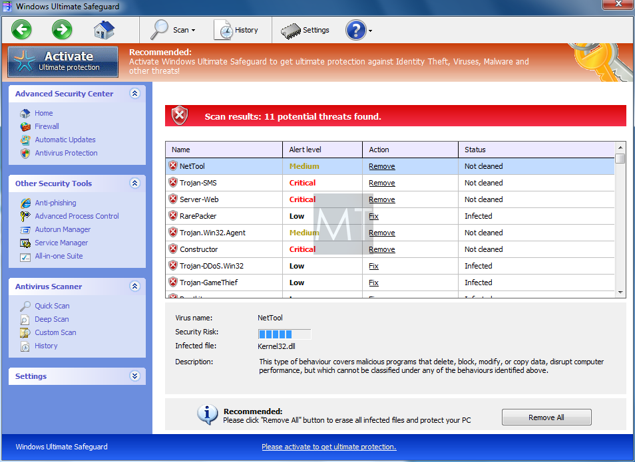
Task: Click the Firewall sidebar link
Action: [47, 126]
